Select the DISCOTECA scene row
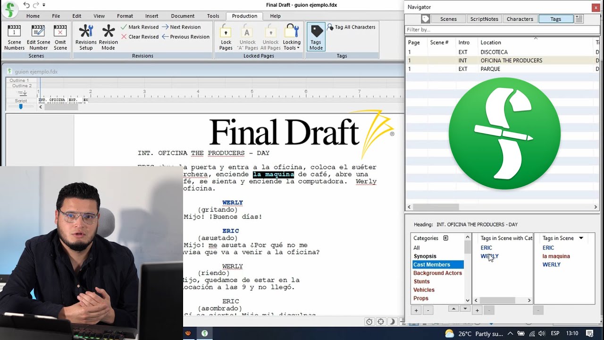This screenshot has height=340, width=604. pos(502,52)
